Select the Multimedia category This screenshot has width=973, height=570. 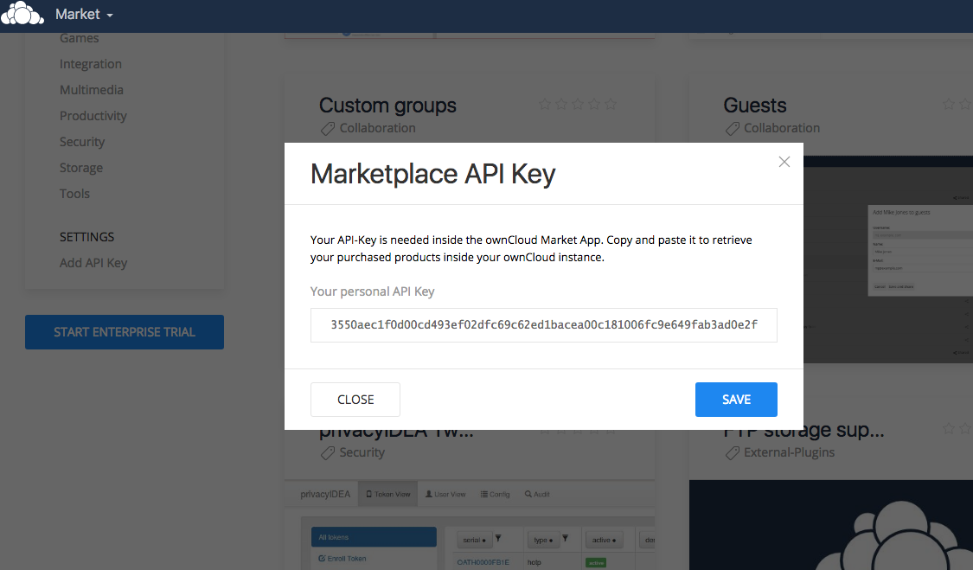[91, 90]
